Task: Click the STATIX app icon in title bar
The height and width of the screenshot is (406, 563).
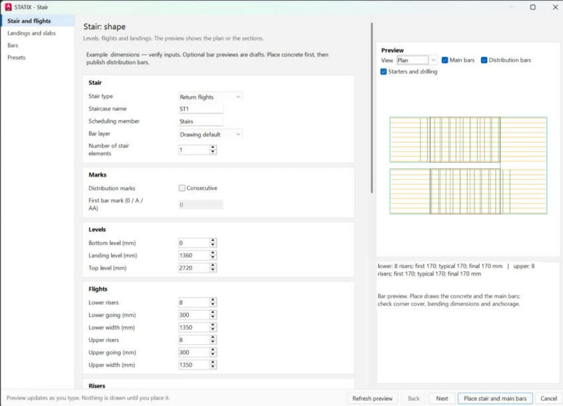Action: (x=7, y=7)
